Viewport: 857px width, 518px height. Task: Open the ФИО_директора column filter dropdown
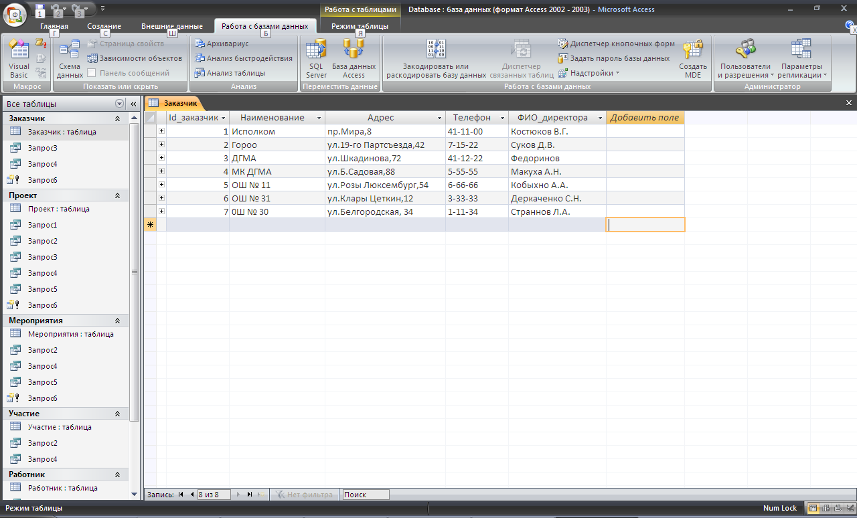pyautogui.click(x=601, y=118)
